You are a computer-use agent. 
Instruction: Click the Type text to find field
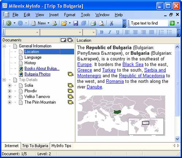(149, 23)
